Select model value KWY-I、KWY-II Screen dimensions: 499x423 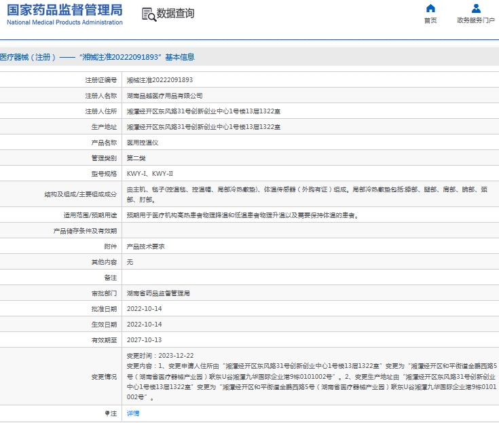(x=150, y=173)
